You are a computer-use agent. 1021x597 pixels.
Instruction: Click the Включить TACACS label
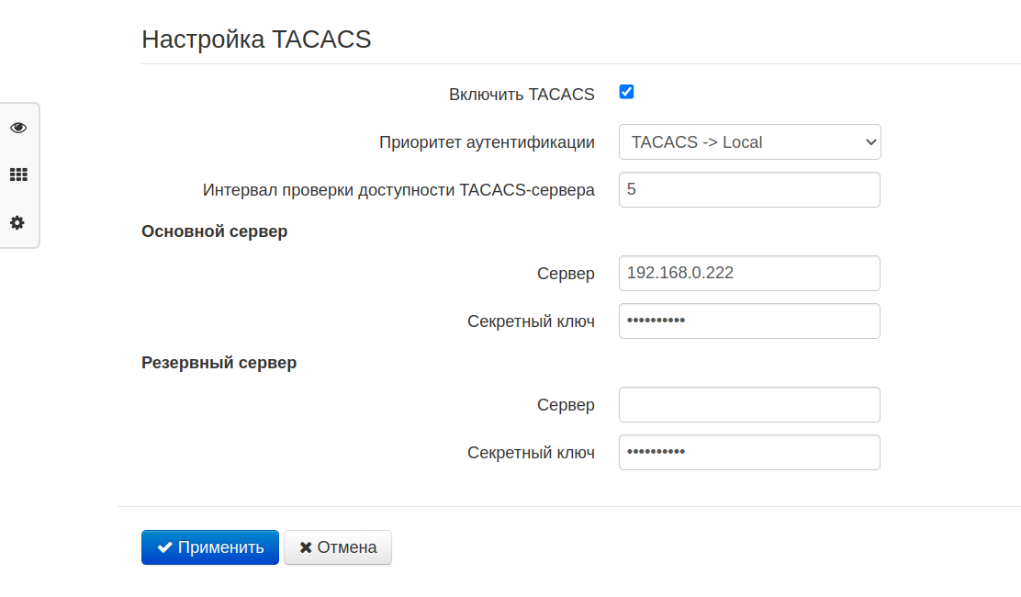coord(522,95)
